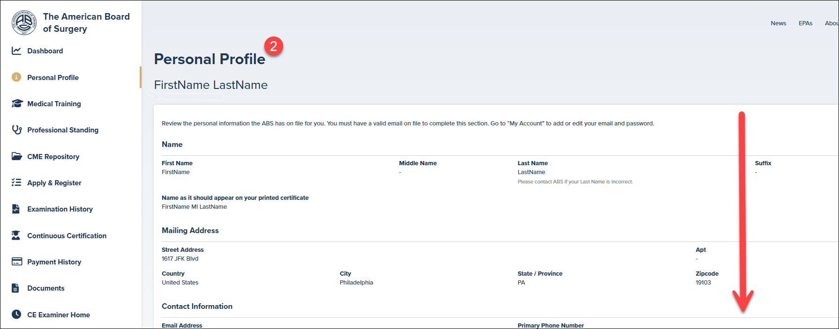839x329 pixels.
Task: Click the American Board of Surgery logo
Action: click(24, 22)
